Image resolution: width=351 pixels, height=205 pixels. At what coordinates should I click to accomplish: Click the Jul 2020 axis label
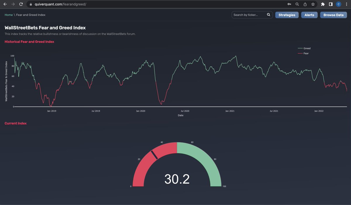pos(185,111)
